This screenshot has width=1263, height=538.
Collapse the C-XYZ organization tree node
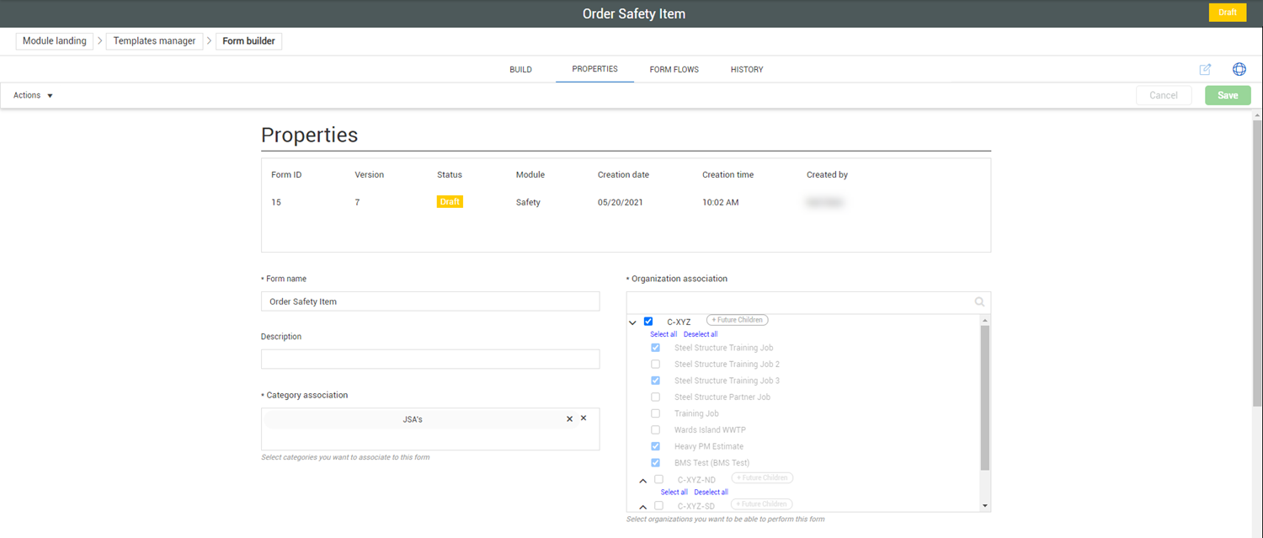click(x=632, y=322)
